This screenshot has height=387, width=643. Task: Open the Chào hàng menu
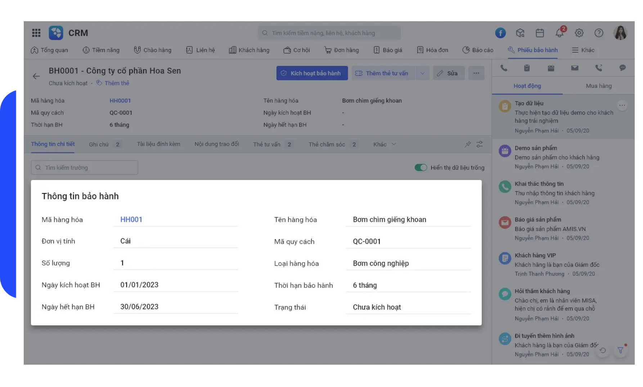point(153,50)
